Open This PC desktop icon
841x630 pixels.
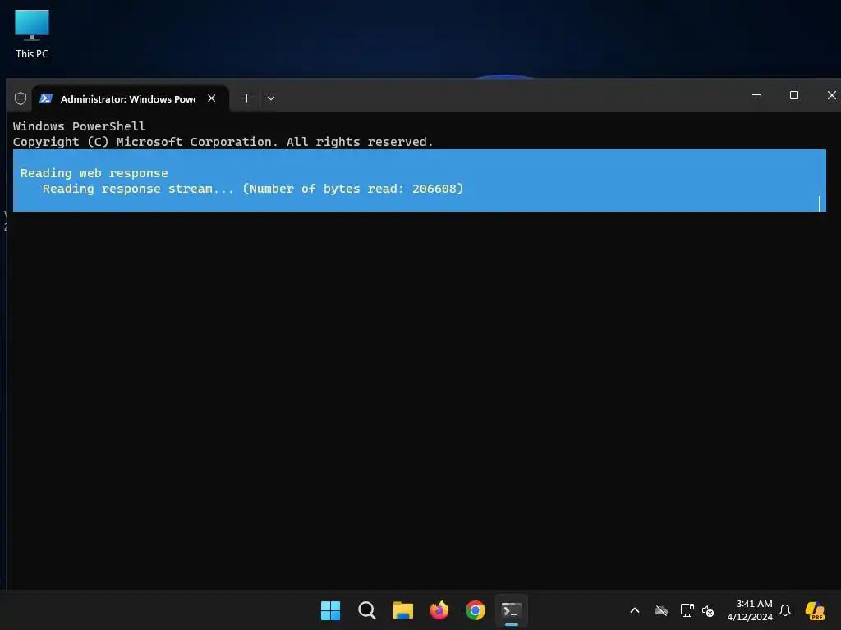point(32,34)
